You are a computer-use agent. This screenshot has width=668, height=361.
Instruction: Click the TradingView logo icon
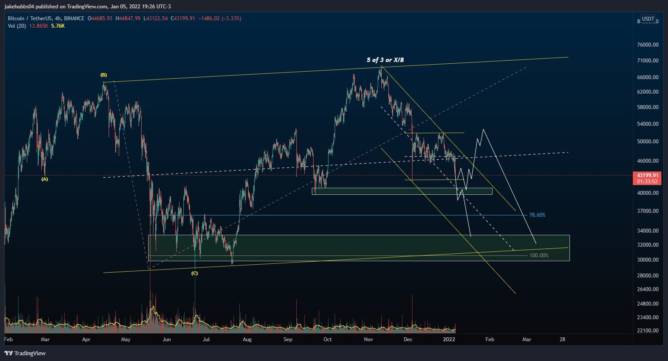pos(7,353)
